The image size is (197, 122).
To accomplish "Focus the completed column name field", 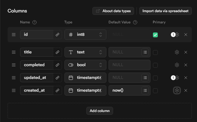I will point(36,65).
